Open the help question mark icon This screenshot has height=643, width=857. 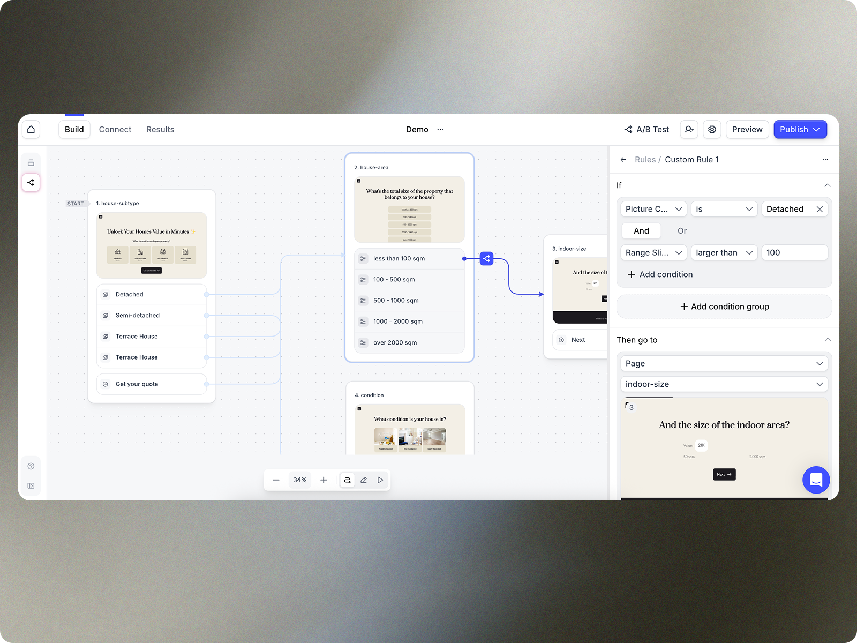[31, 466]
